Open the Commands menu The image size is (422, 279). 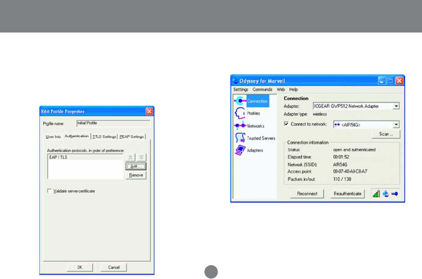pyautogui.click(x=262, y=89)
